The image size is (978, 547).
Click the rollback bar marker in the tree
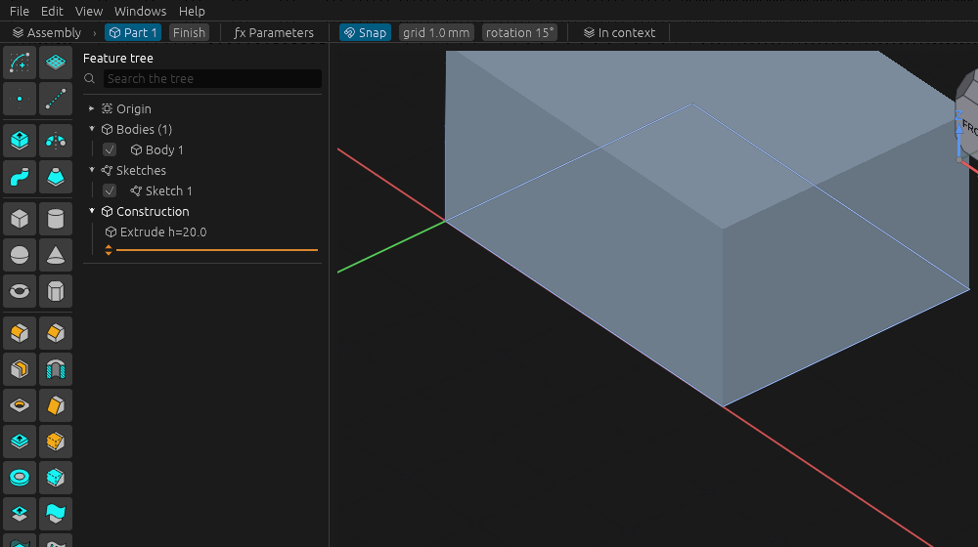click(x=109, y=250)
